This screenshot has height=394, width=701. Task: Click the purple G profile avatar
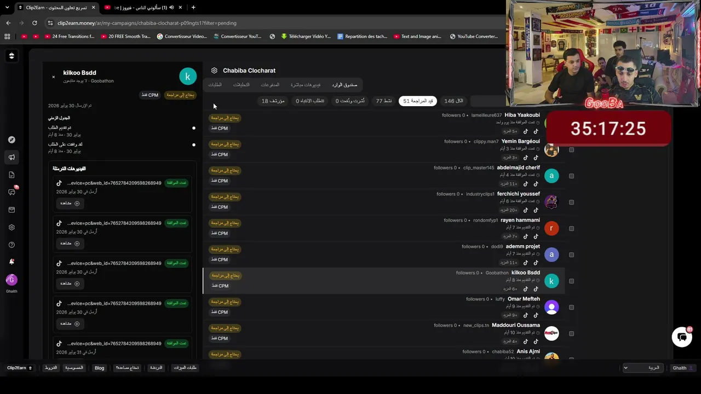click(12, 280)
